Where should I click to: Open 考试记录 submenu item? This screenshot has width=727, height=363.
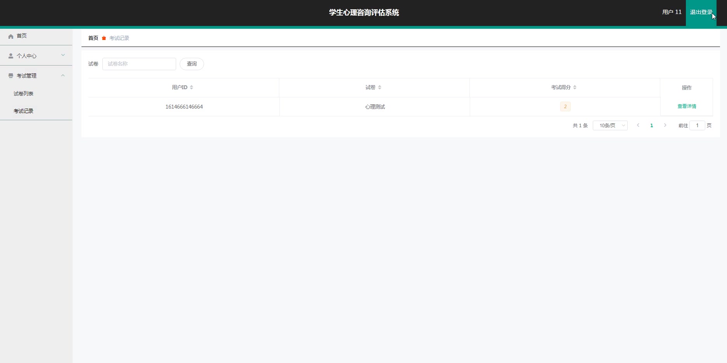pyautogui.click(x=24, y=111)
